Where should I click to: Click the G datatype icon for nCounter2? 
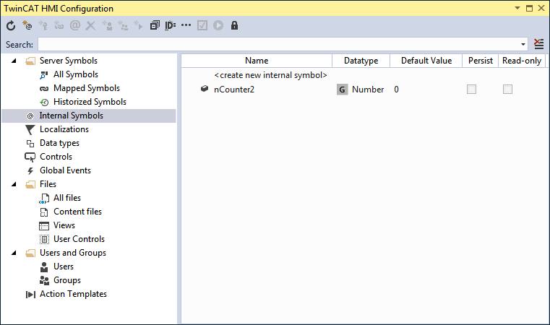(342, 90)
